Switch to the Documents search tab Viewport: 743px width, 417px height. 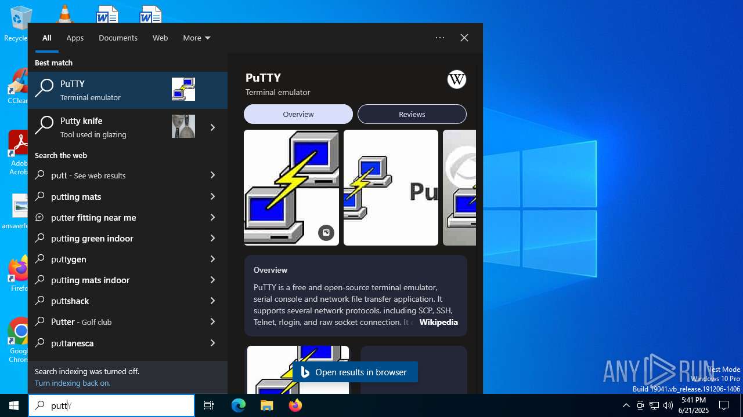click(118, 38)
